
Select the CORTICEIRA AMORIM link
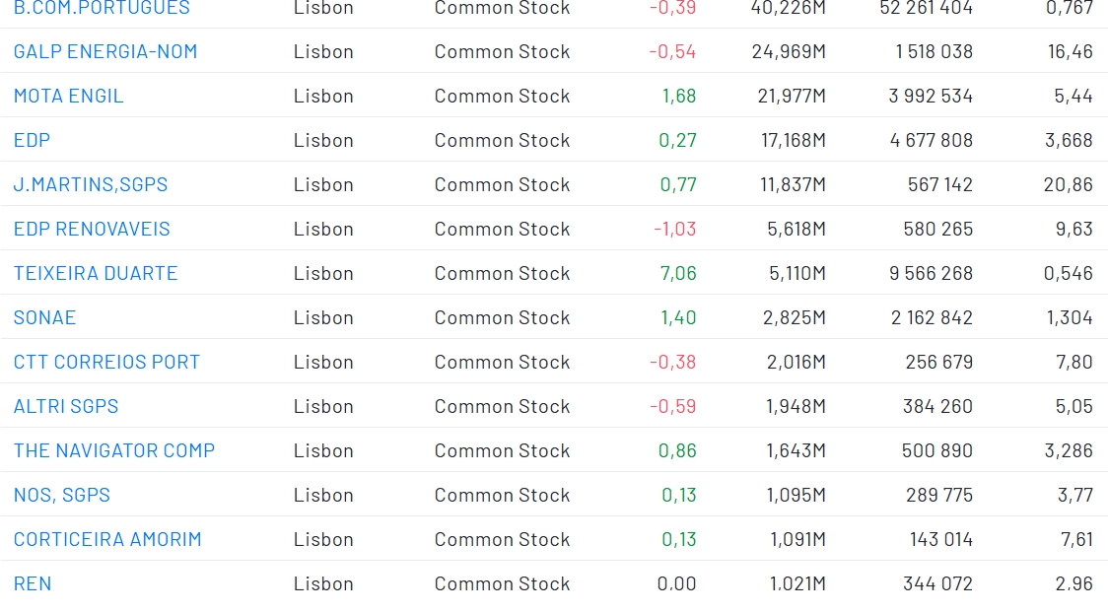coord(107,539)
